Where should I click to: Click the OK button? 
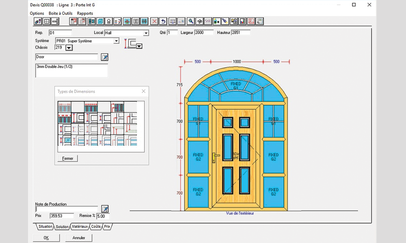(46, 238)
